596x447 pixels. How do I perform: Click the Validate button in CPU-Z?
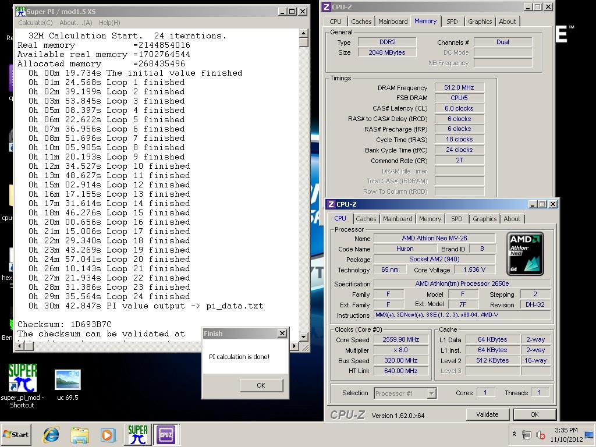tap(487, 414)
